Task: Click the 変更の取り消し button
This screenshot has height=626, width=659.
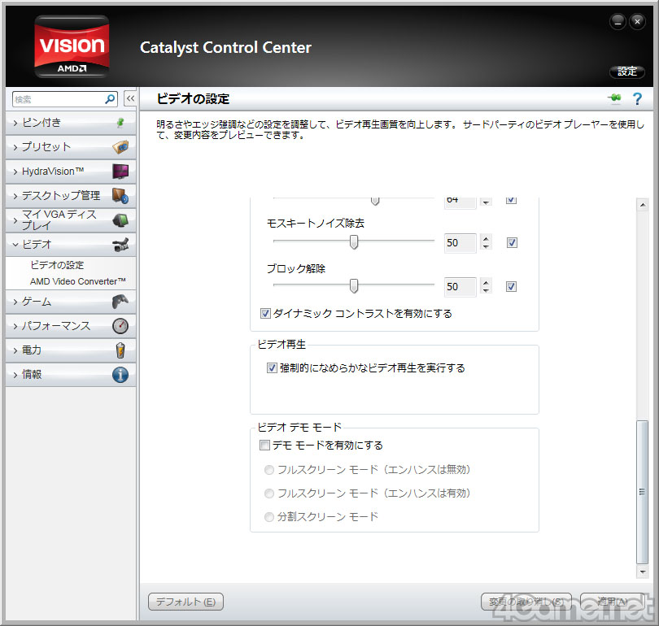Action: (526, 602)
